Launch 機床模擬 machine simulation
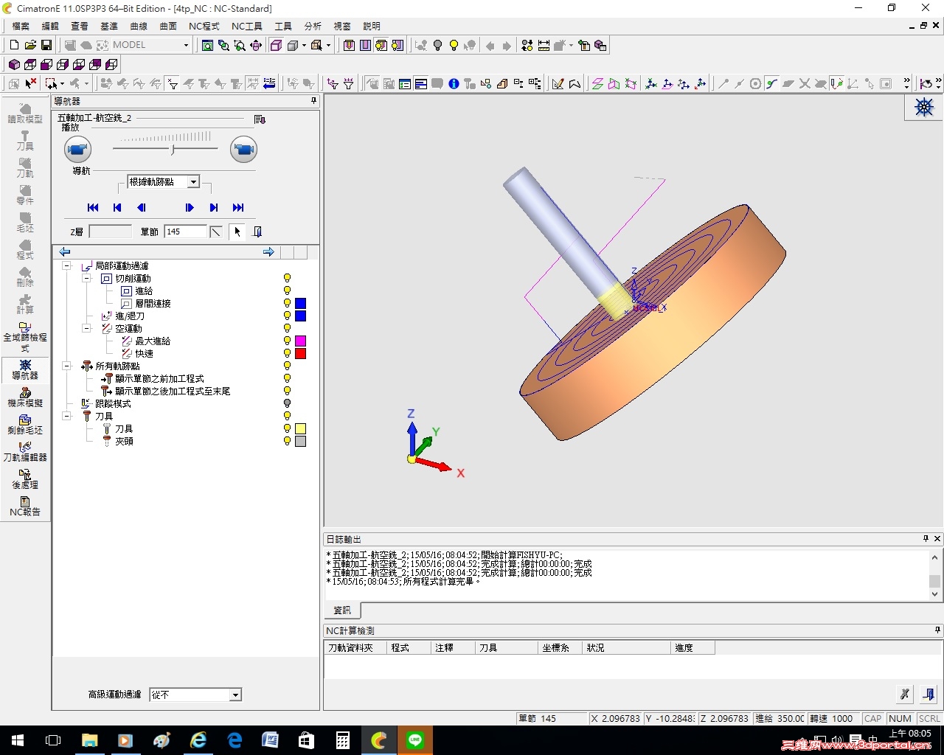Screen dimensions: 944x755 (x=25, y=397)
